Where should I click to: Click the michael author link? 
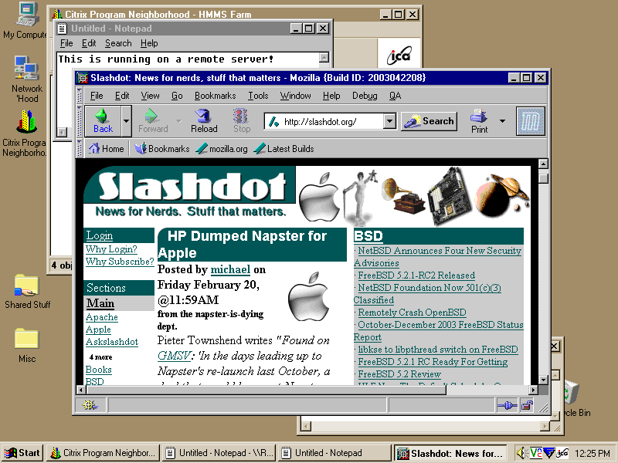[230, 269]
